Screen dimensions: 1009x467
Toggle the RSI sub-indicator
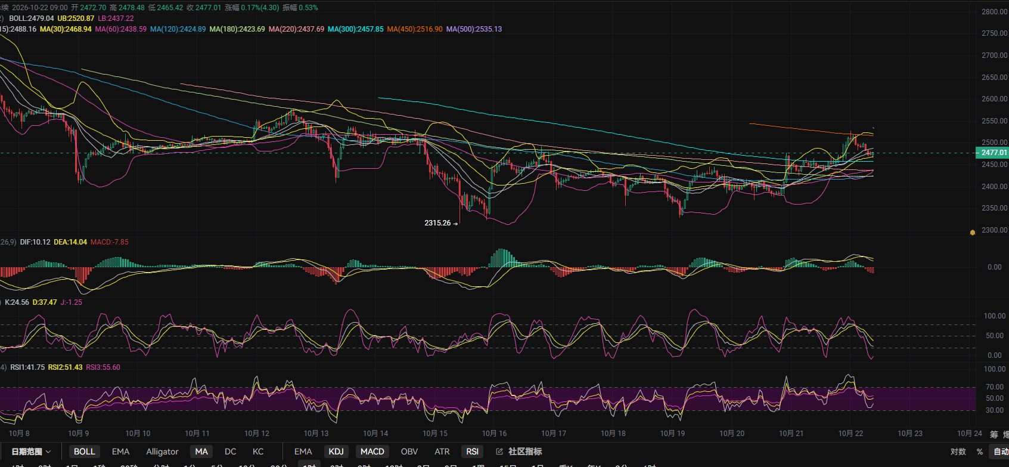(x=472, y=451)
